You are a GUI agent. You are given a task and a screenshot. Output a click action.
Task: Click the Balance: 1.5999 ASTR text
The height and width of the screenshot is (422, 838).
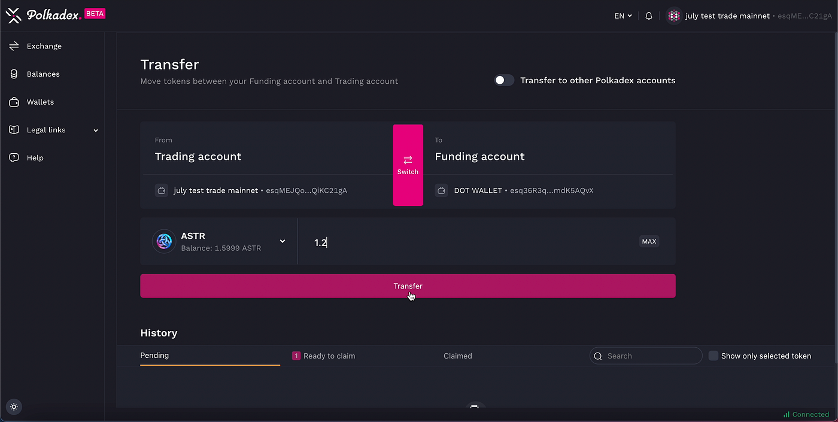pyautogui.click(x=221, y=248)
